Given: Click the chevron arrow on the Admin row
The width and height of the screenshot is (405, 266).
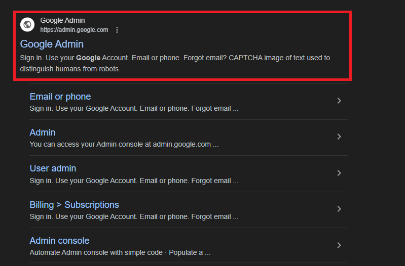Looking at the screenshot, I should coord(339,137).
